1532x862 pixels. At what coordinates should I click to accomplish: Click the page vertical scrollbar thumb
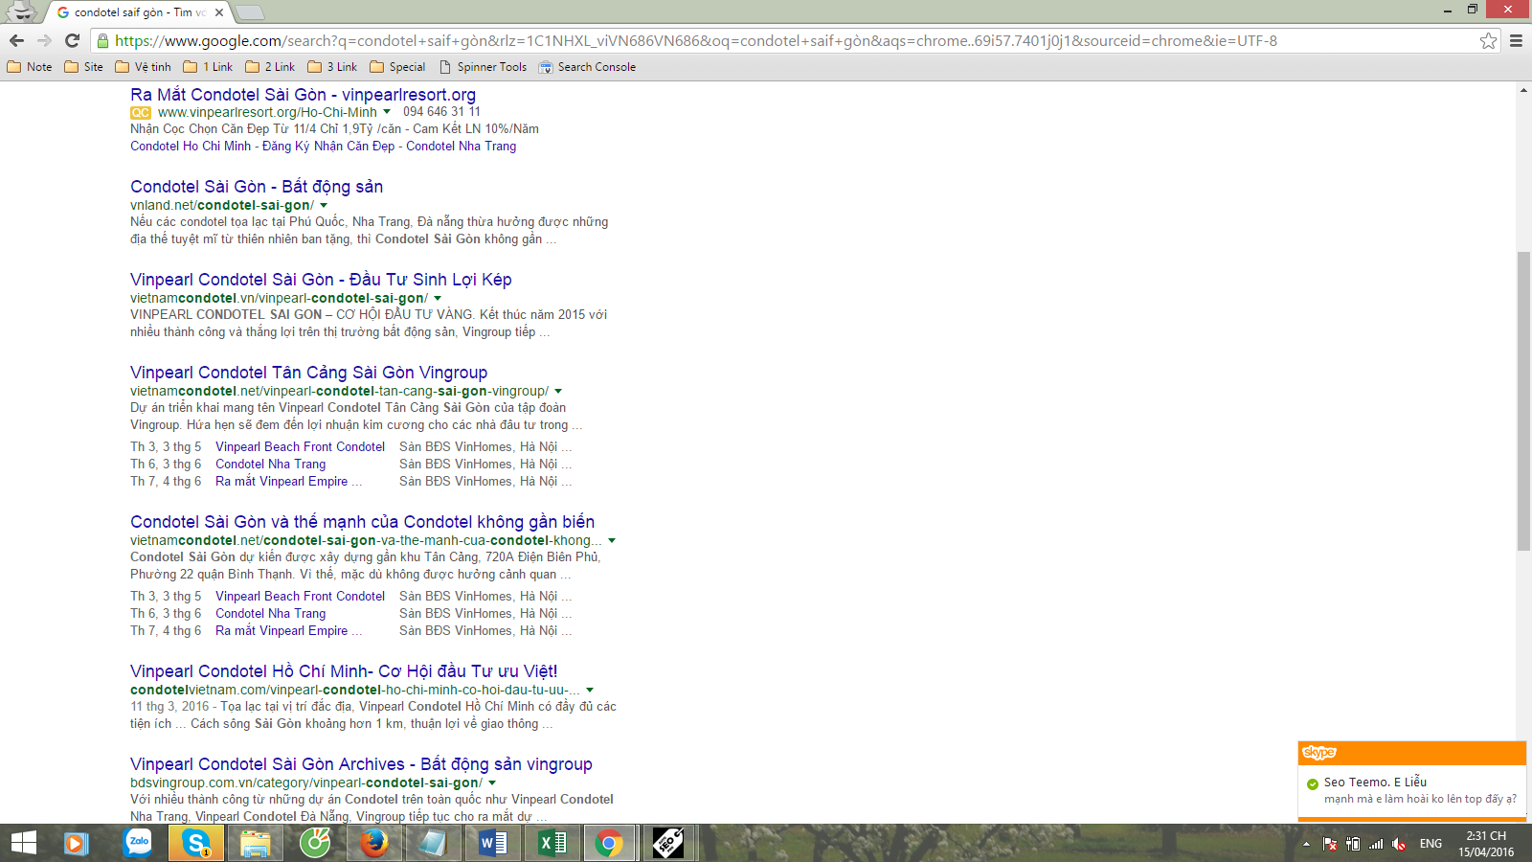(x=1523, y=400)
